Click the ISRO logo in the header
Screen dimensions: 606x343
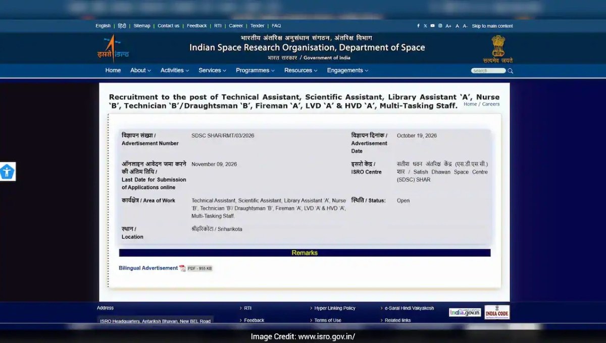[x=113, y=48]
